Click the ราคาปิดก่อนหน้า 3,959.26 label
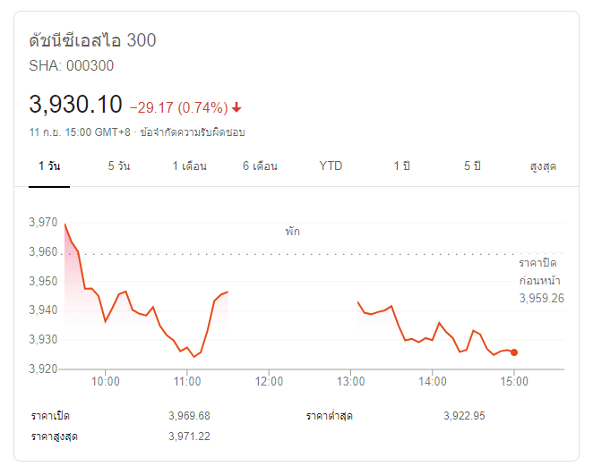The height and width of the screenshot is (475, 593). pyautogui.click(x=541, y=281)
